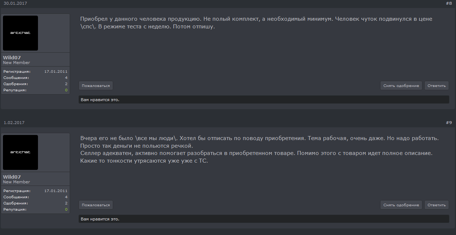This screenshot has height=235, width=456.
Task: Click username Wild07 in post #8
Action: click(12, 57)
